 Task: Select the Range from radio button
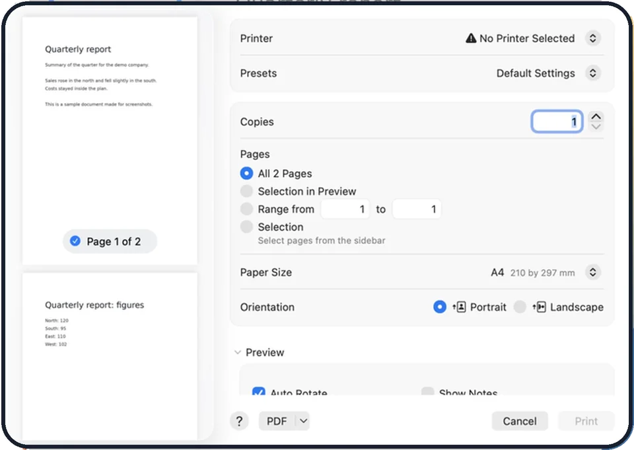(246, 209)
